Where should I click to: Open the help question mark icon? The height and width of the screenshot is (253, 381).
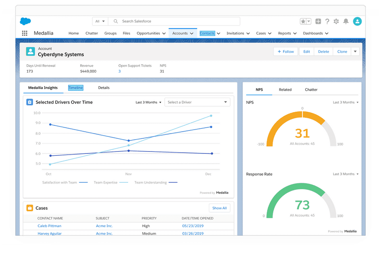point(327,21)
